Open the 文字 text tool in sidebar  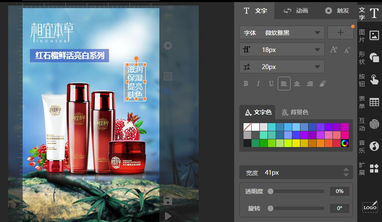point(369,13)
